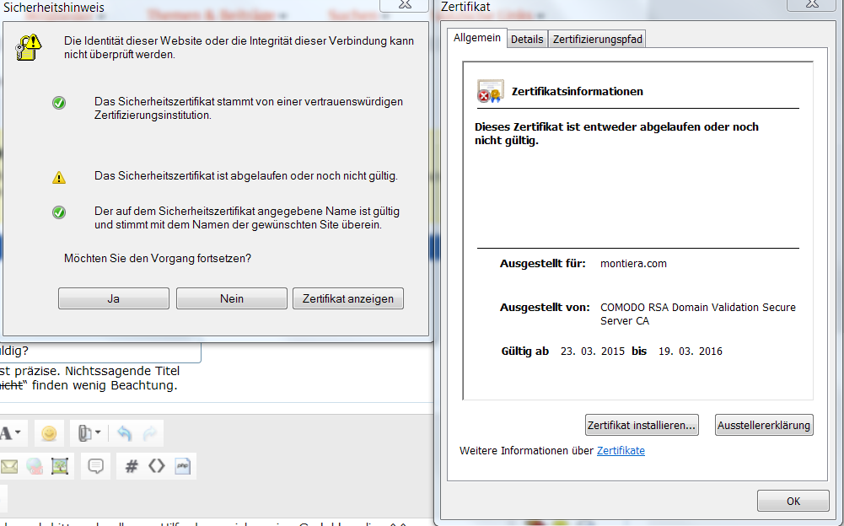Click Zertifikat anzeigen button
Viewport: 844px width, 526px height.
point(347,298)
